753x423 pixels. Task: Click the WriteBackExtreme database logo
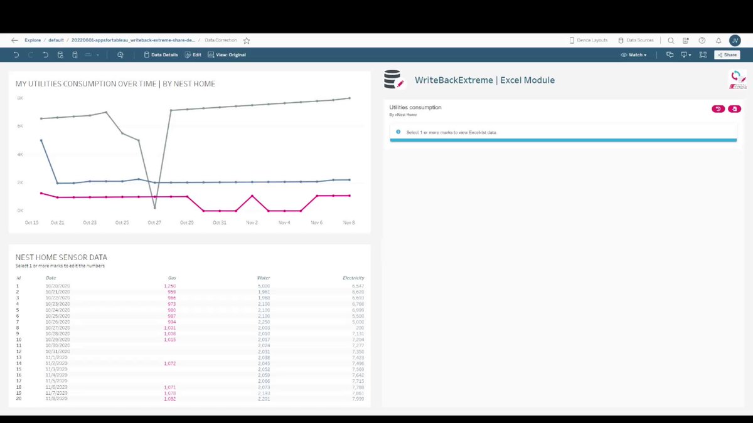tap(393, 80)
